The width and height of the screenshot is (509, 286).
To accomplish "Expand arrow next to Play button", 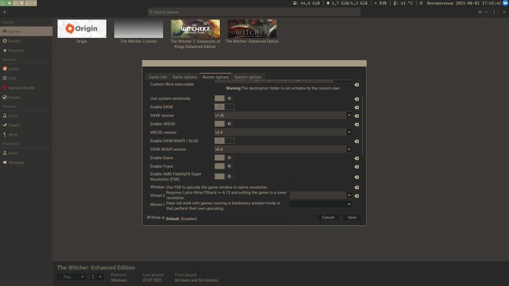I will pos(82,277).
